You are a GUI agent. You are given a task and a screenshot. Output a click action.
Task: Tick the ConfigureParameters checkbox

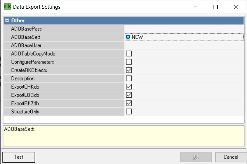[x=129, y=62]
